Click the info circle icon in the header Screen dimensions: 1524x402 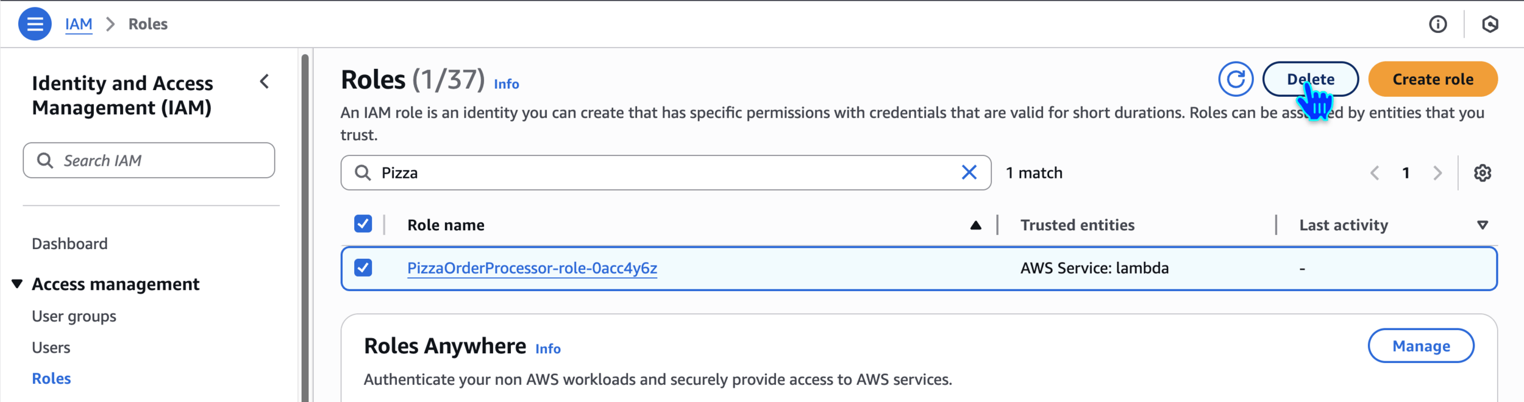[1438, 24]
